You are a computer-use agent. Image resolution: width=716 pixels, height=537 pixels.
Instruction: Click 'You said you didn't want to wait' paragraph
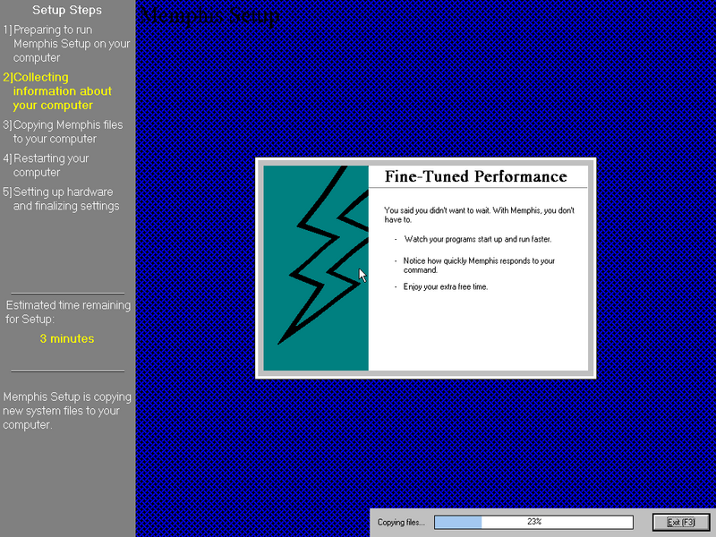point(479,215)
